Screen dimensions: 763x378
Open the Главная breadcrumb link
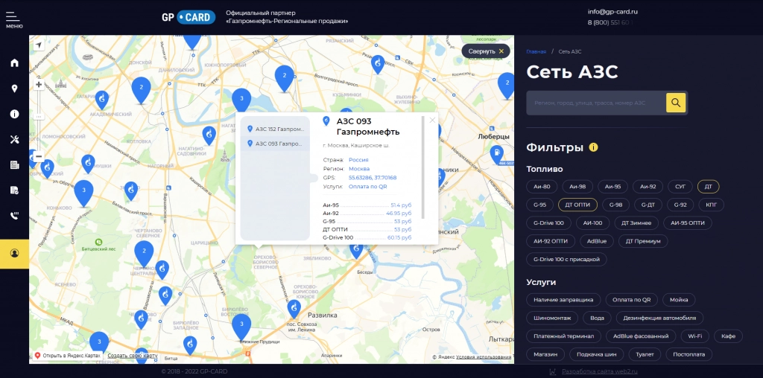[x=536, y=51]
